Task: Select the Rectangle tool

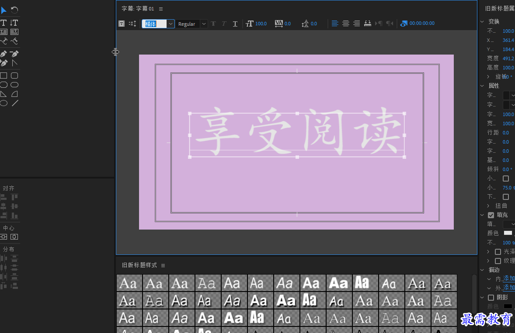Action: pos(3,76)
